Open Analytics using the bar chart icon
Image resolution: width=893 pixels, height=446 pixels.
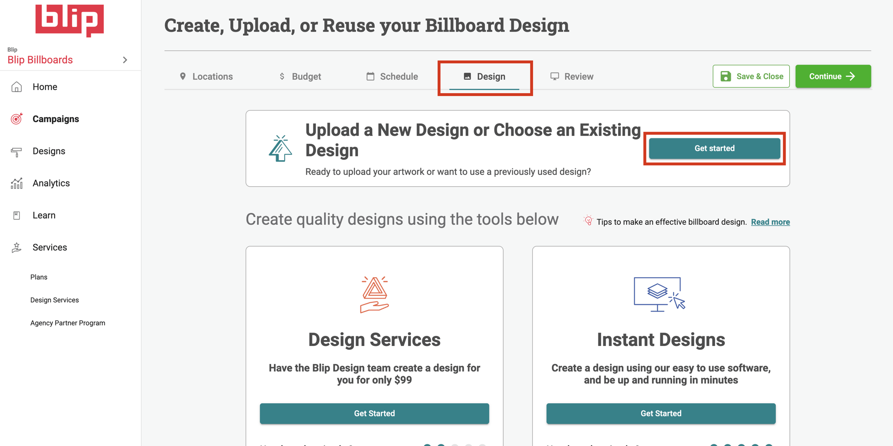pos(16,183)
